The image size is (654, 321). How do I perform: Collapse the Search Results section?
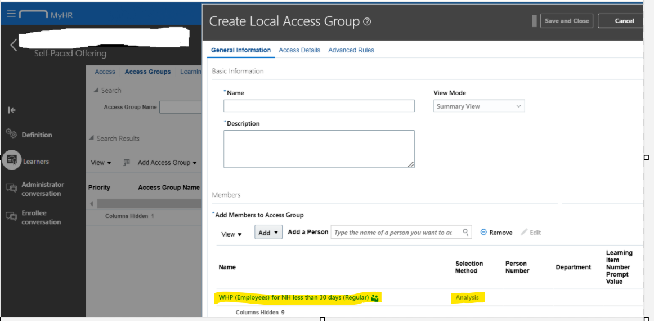tap(91, 138)
